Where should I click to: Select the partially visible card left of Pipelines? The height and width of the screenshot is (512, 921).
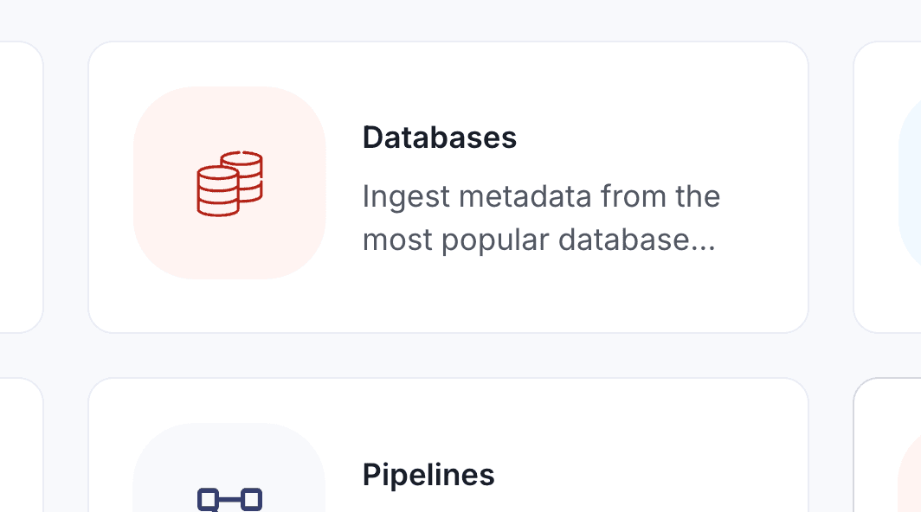click(x=19, y=450)
